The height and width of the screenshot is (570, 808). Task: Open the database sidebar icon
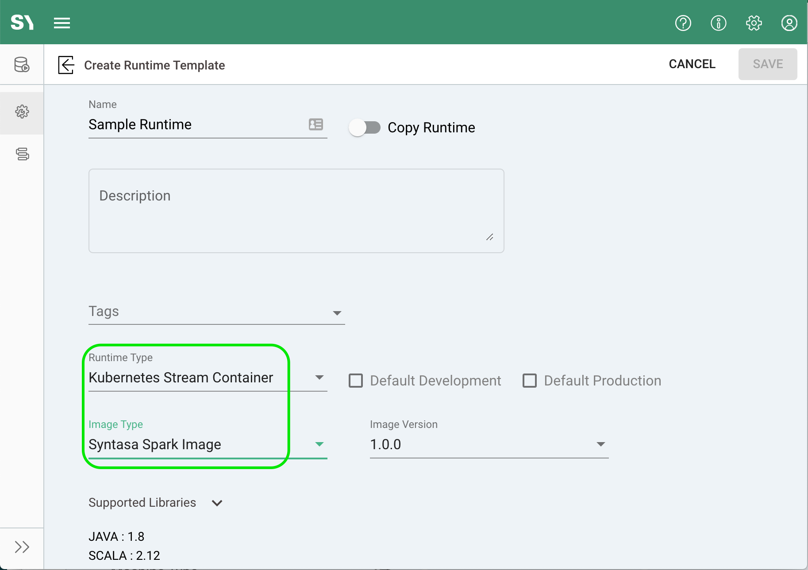pyautogui.click(x=22, y=65)
